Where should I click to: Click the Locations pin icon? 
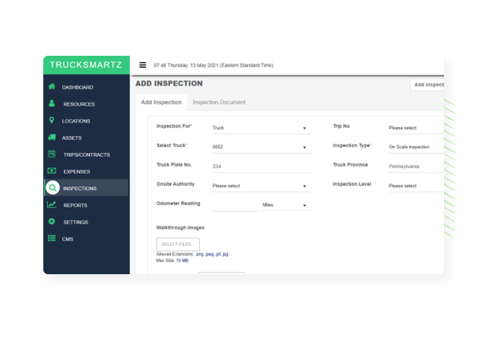click(52, 120)
